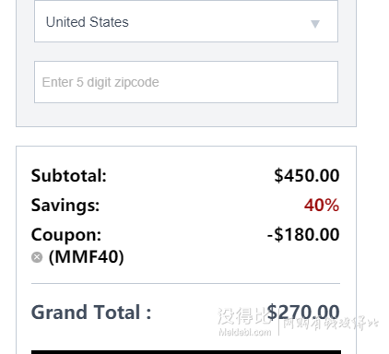Click the $270.00 grand total amount

pyautogui.click(x=303, y=312)
